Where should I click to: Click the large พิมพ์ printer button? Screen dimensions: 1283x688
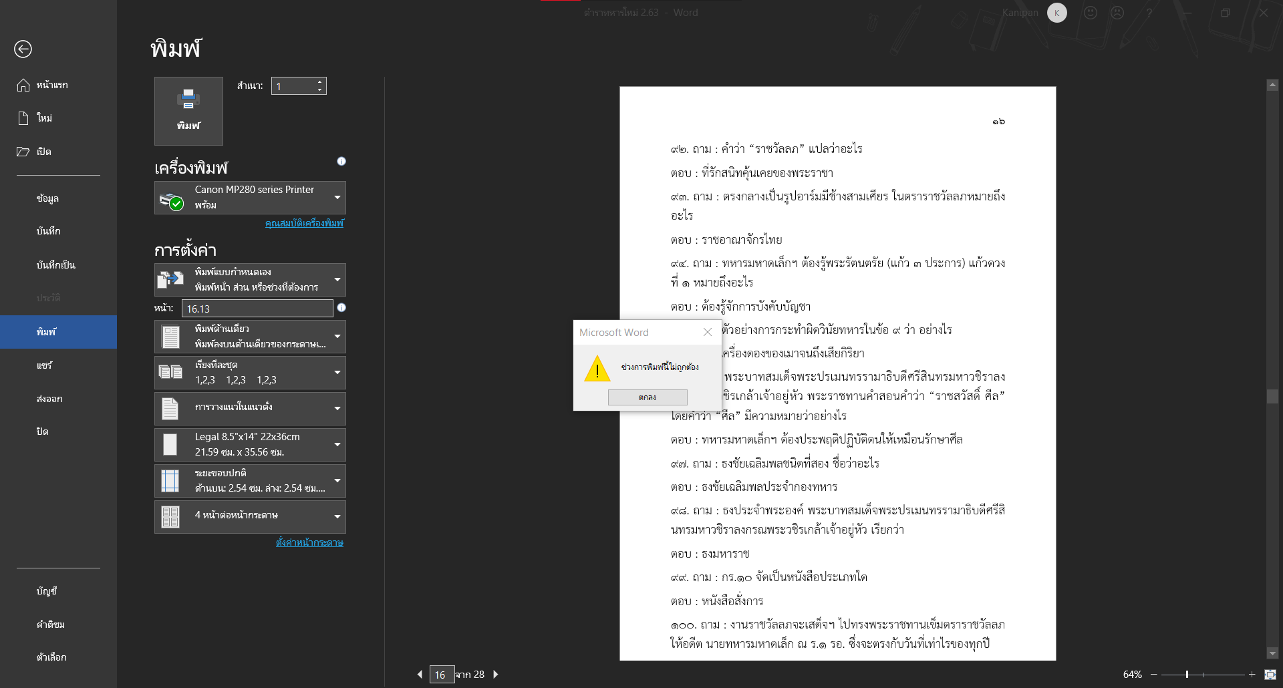point(188,111)
